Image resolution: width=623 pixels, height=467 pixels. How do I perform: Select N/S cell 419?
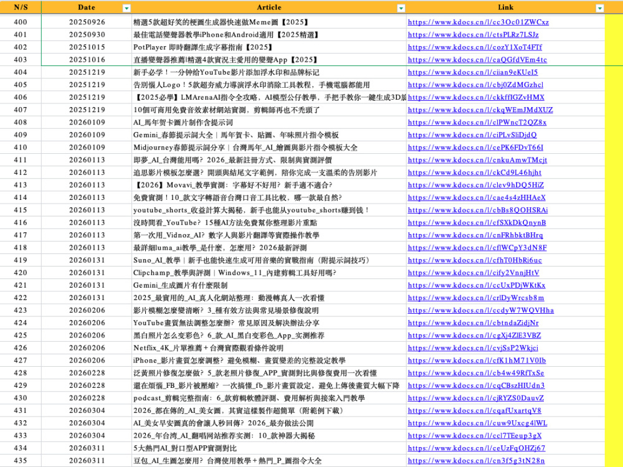point(21,260)
